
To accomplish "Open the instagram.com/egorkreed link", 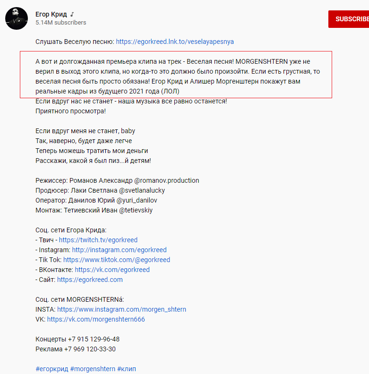I will (x=120, y=250).
